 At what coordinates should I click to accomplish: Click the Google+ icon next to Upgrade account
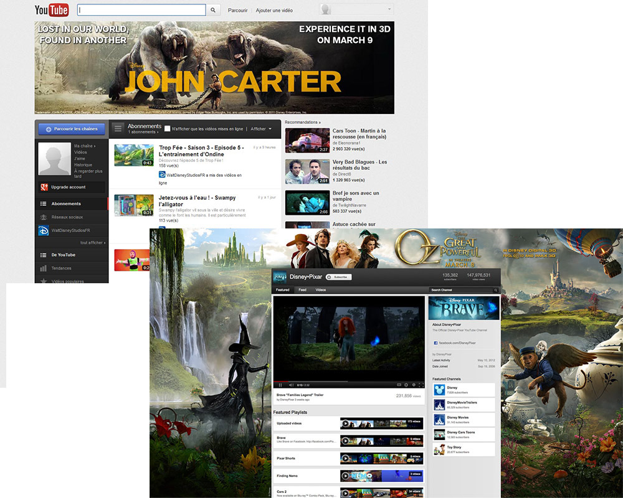[44, 187]
